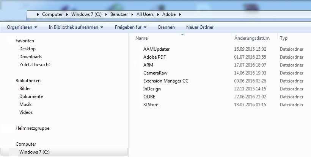This screenshot has width=311, height=157.
Task: Select Computer in the navigation pane
Action: 26,144
